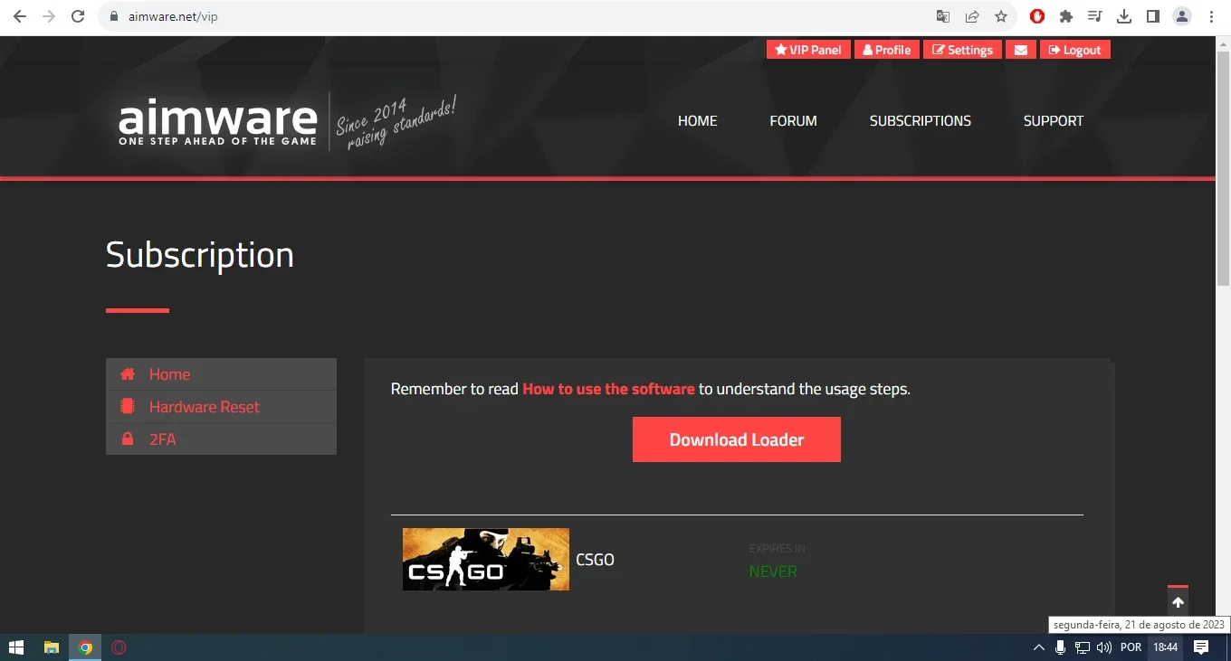Open the FORUM navigation item
Viewport: 1231px width, 661px height.
[793, 121]
